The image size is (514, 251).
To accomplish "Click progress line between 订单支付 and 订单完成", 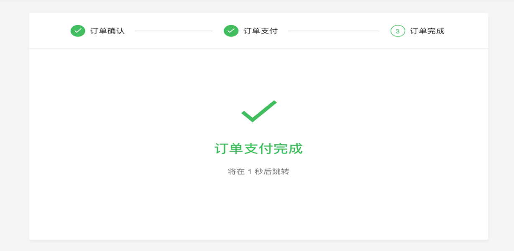I will coord(333,31).
